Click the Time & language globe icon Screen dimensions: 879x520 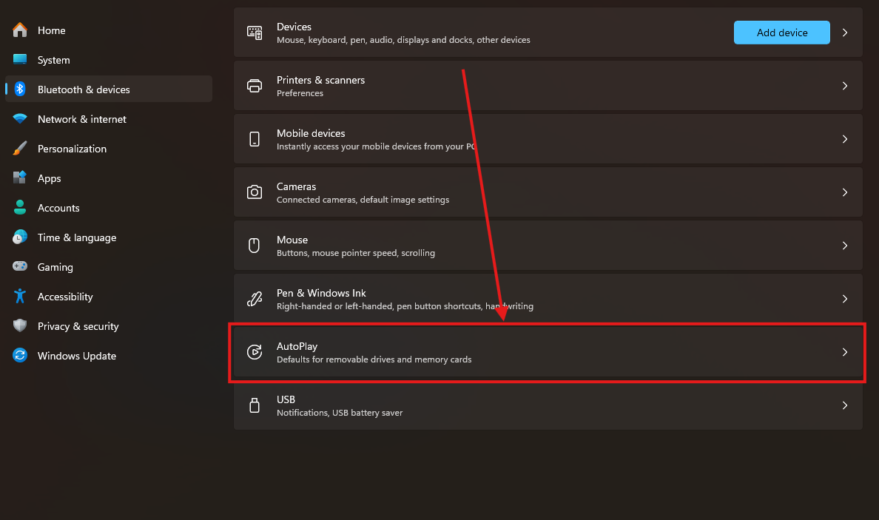tap(20, 237)
